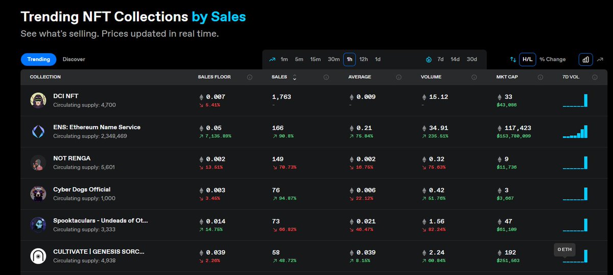
Task: Click the COLLECTION column header
Action: (45, 77)
